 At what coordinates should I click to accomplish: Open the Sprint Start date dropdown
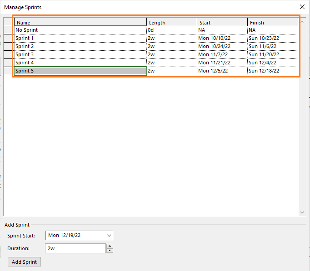[x=109, y=236]
